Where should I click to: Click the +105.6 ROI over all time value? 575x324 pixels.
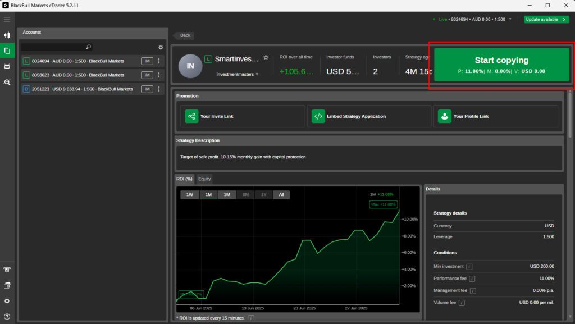point(296,71)
